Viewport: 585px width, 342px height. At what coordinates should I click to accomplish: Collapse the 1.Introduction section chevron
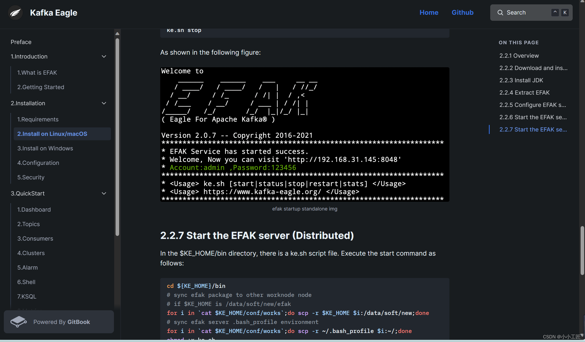104,57
